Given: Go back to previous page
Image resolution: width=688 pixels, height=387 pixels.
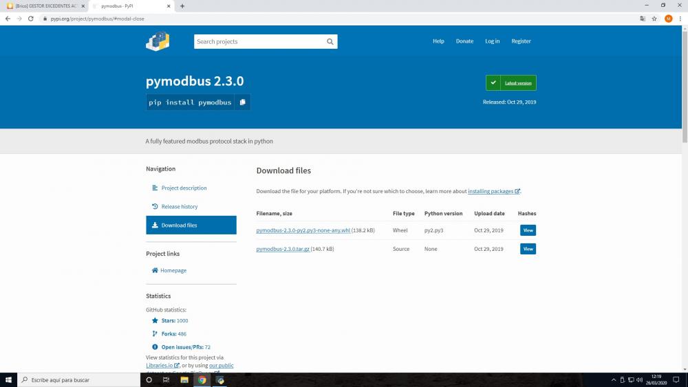Looking at the screenshot, I should pos(8,19).
